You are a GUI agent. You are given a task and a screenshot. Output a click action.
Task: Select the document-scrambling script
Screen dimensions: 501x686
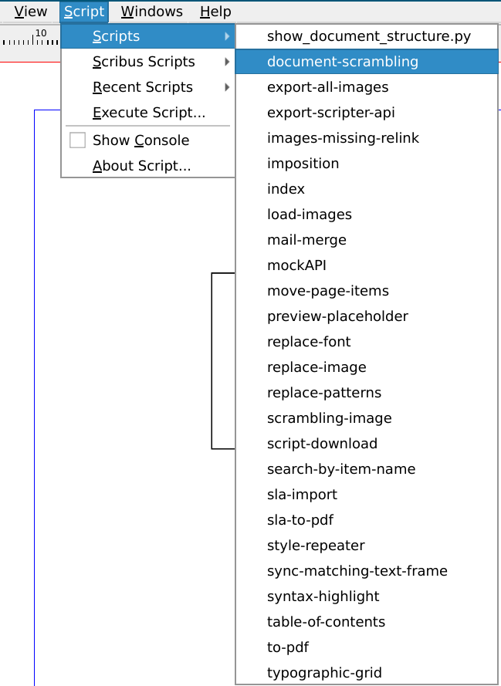342,62
